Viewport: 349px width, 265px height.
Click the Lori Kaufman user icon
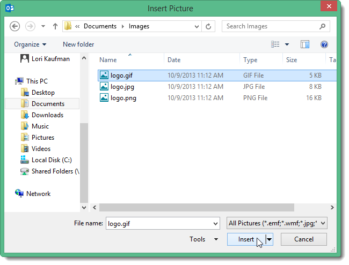25,58
